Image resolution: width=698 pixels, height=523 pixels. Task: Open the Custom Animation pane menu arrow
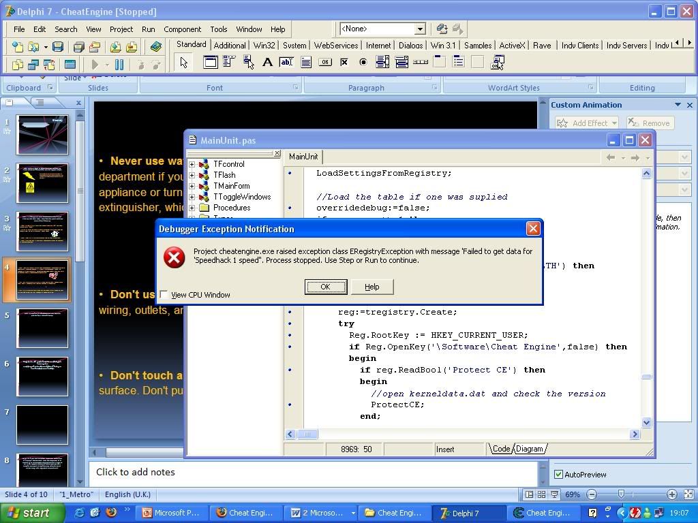[x=678, y=105]
